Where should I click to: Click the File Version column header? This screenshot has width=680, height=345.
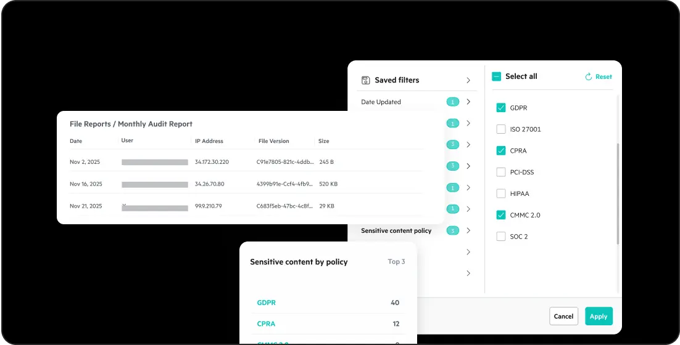273,141
